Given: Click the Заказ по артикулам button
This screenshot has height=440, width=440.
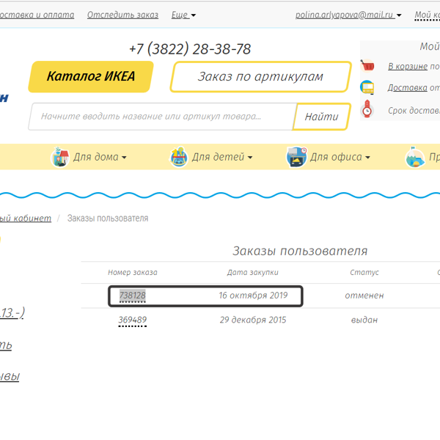Looking at the screenshot, I should pos(260,77).
